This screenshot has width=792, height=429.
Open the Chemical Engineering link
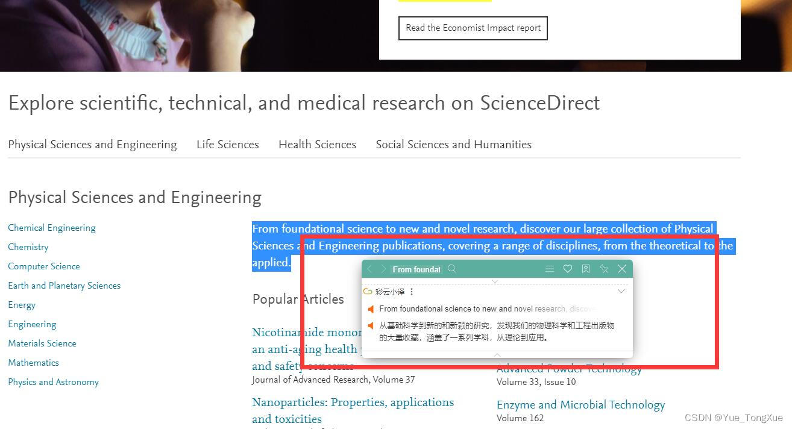point(52,228)
